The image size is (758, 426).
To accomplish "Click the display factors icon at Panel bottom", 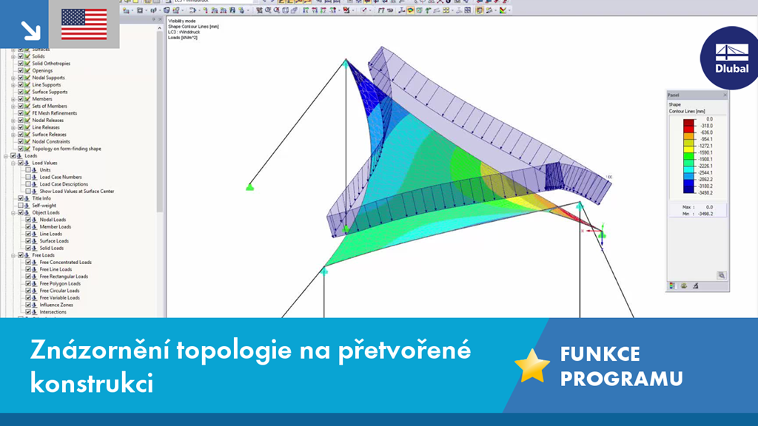I will point(696,285).
